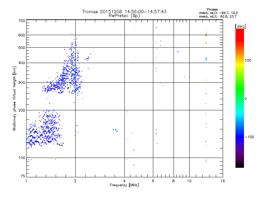The height and width of the screenshot is (197, 262).
Task: Click the y-axis tick label "75"
Action: pos(23,176)
